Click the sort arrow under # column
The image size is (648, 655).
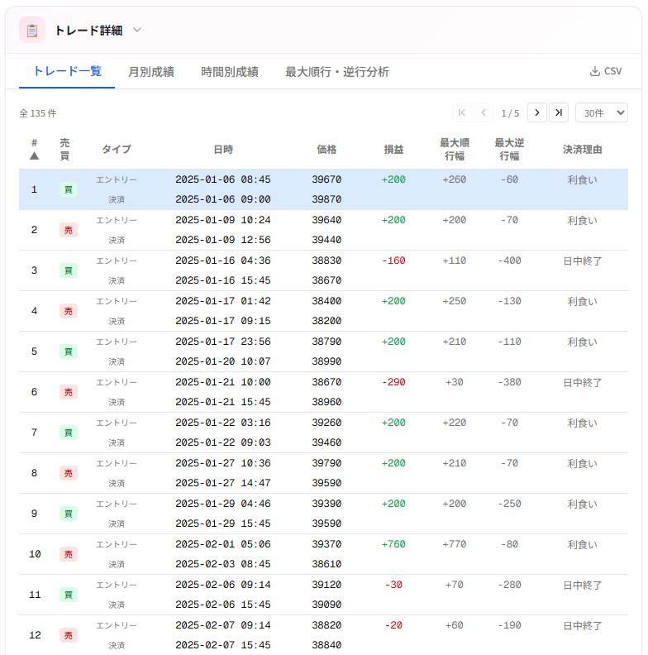[x=34, y=155]
